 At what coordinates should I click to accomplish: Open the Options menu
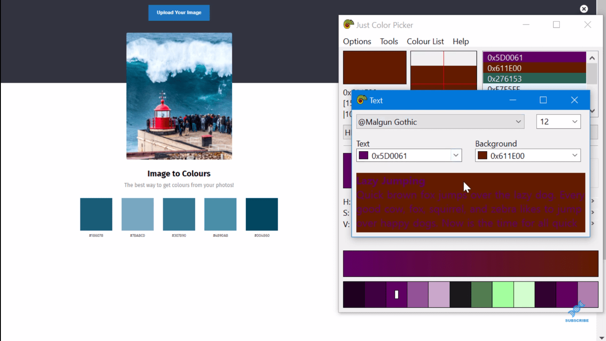tap(357, 41)
